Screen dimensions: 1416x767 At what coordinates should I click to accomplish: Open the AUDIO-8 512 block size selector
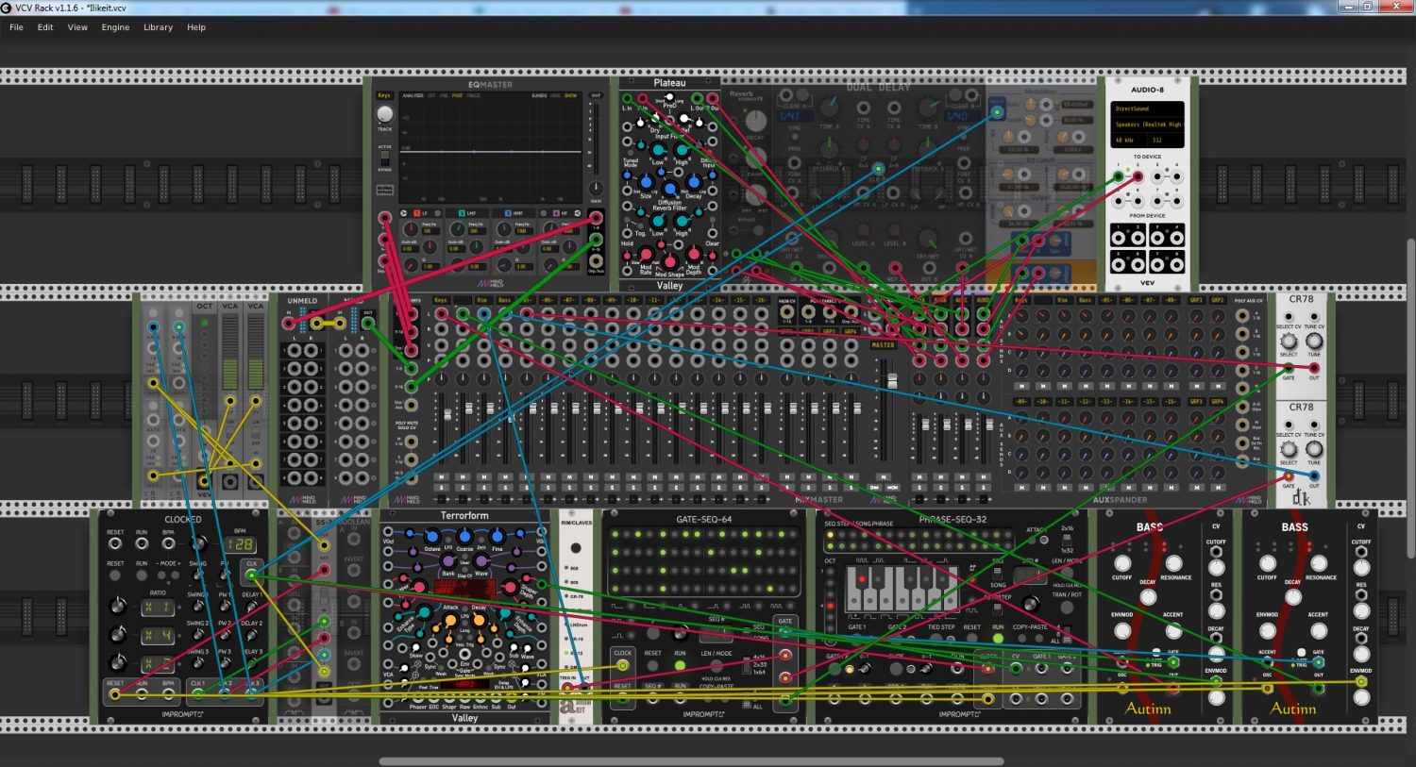pyautogui.click(x=1165, y=141)
